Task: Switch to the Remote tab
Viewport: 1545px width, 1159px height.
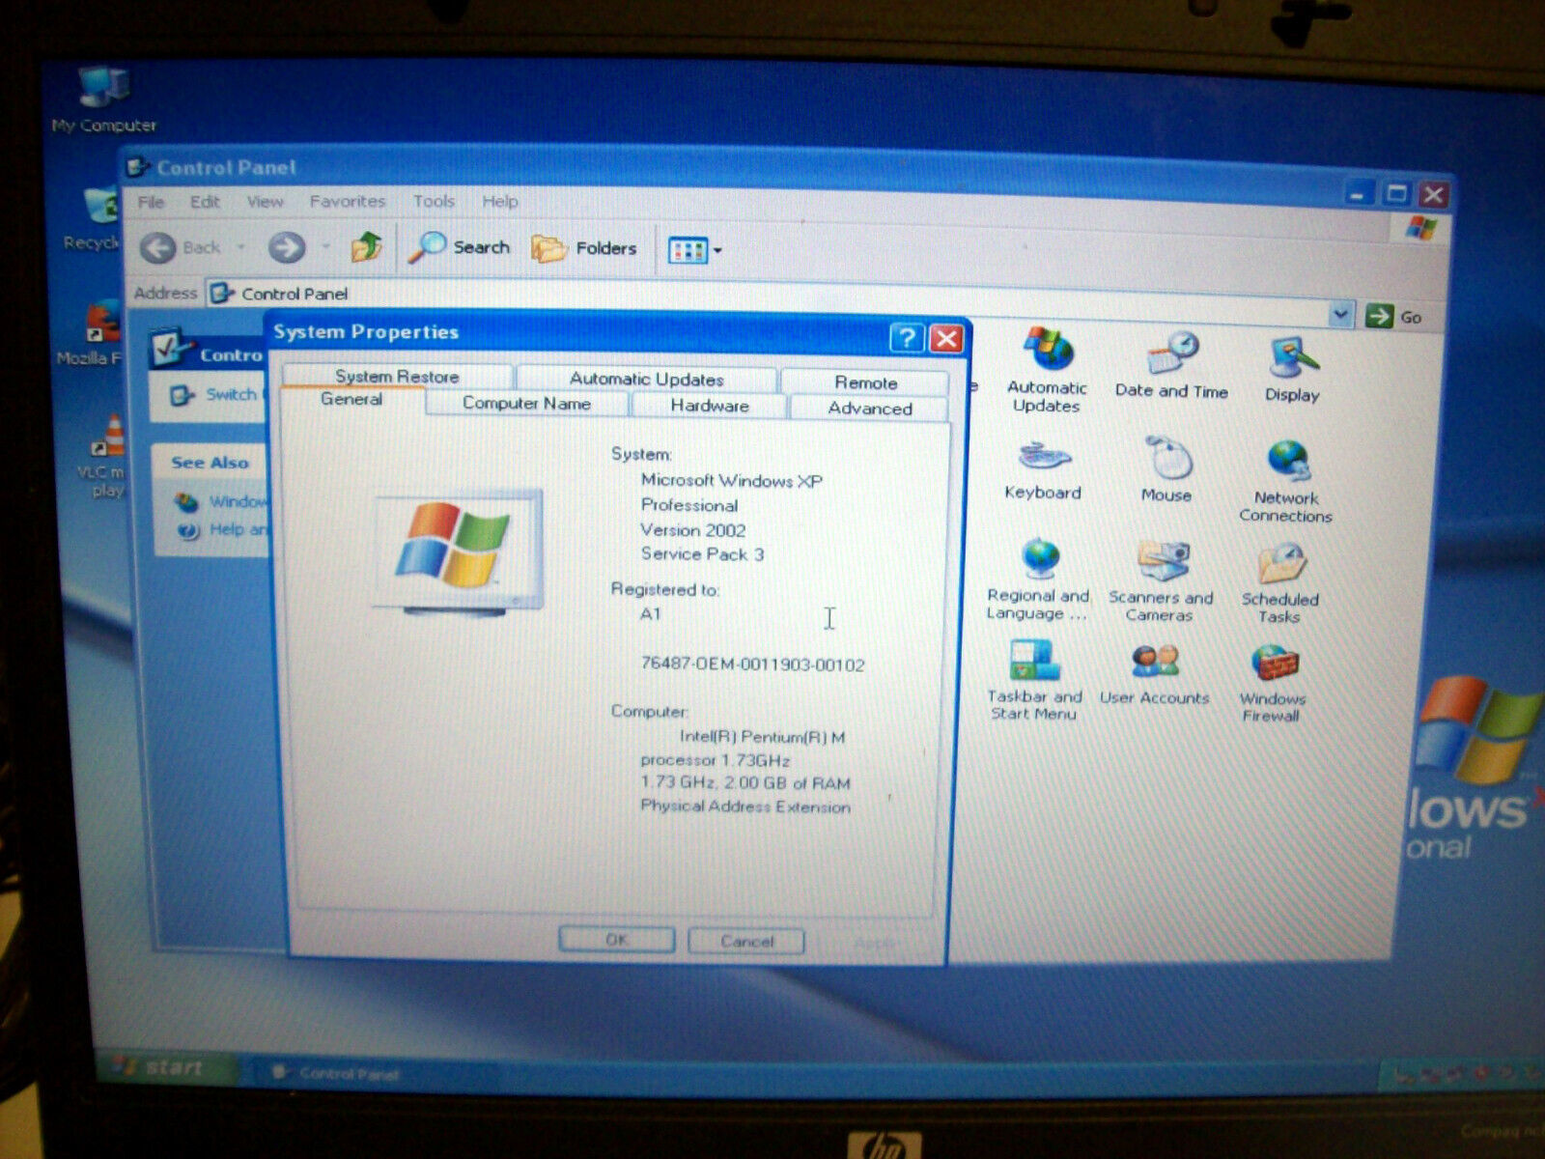Action: point(865,382)
